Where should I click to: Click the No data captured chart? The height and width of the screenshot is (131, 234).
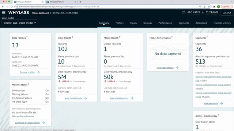pos(168,53)
